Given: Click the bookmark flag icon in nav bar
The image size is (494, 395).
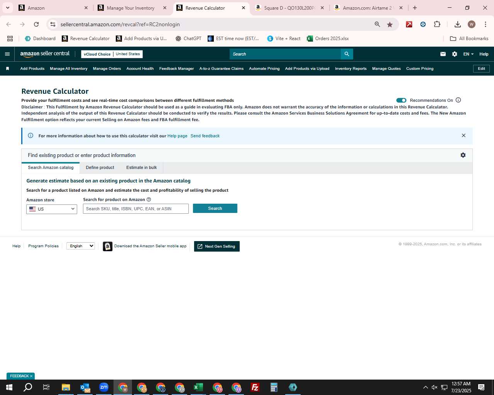Looking at the screenshot, I should point(7,69).
